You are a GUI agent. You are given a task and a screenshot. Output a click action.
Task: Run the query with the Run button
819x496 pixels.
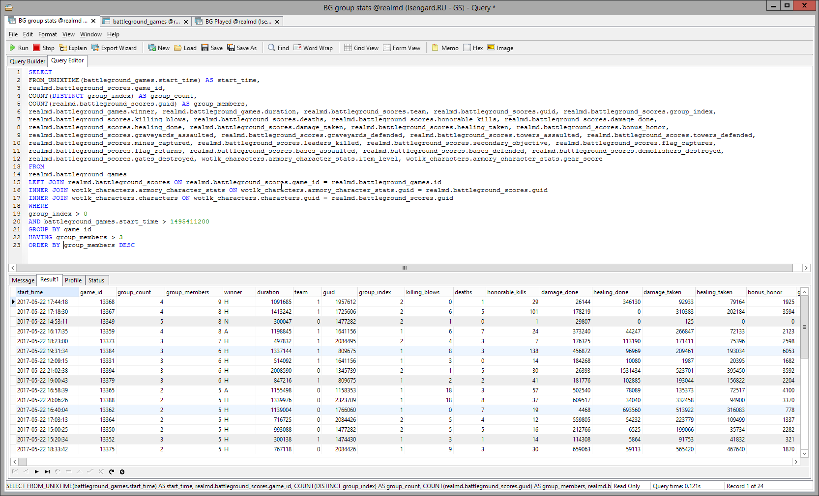click(19, 48)
